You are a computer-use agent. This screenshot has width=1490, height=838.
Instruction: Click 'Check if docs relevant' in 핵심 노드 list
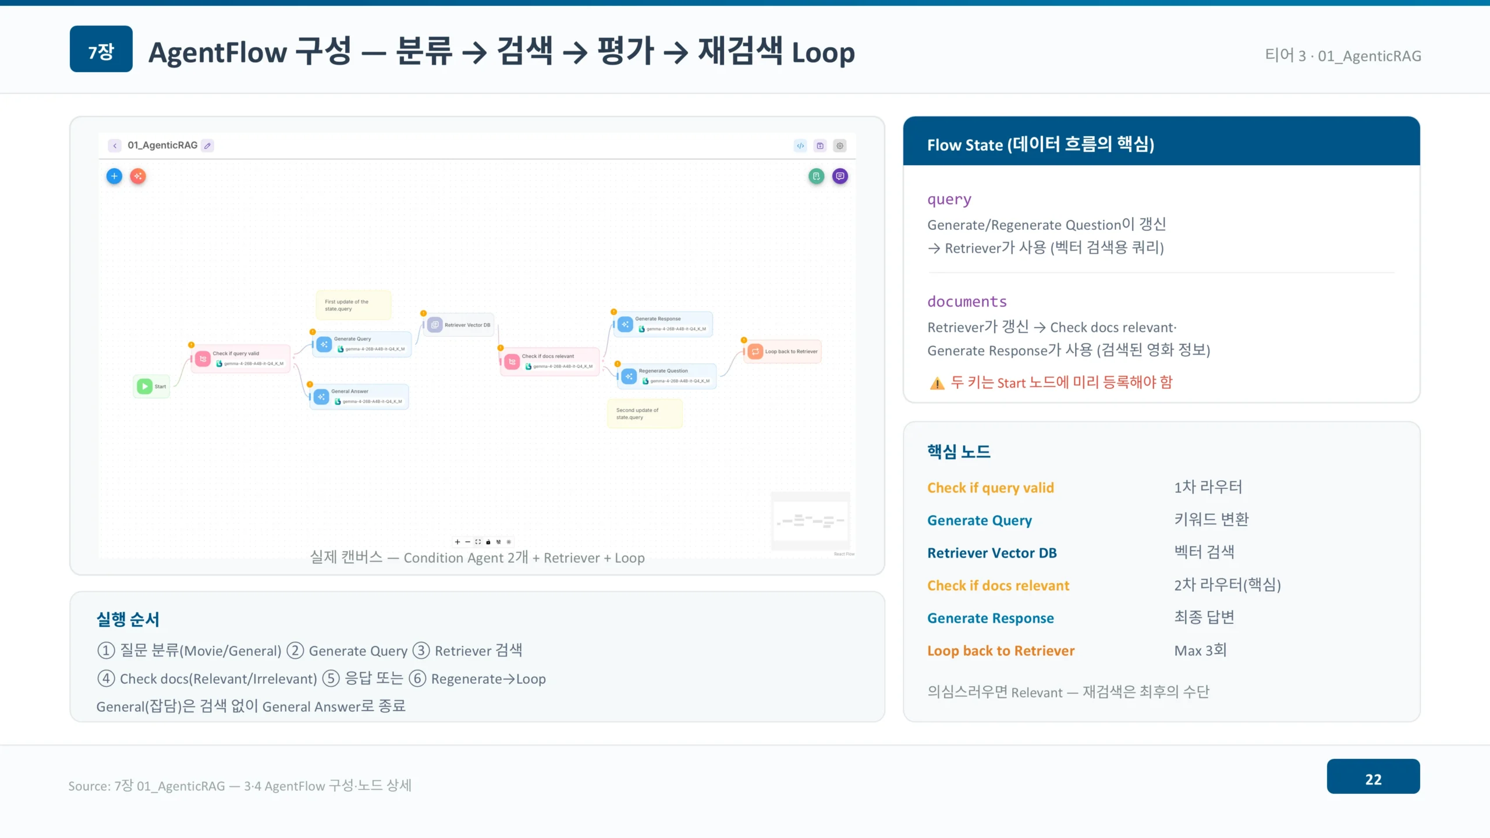pyautogui.click(x=998, y=585)
